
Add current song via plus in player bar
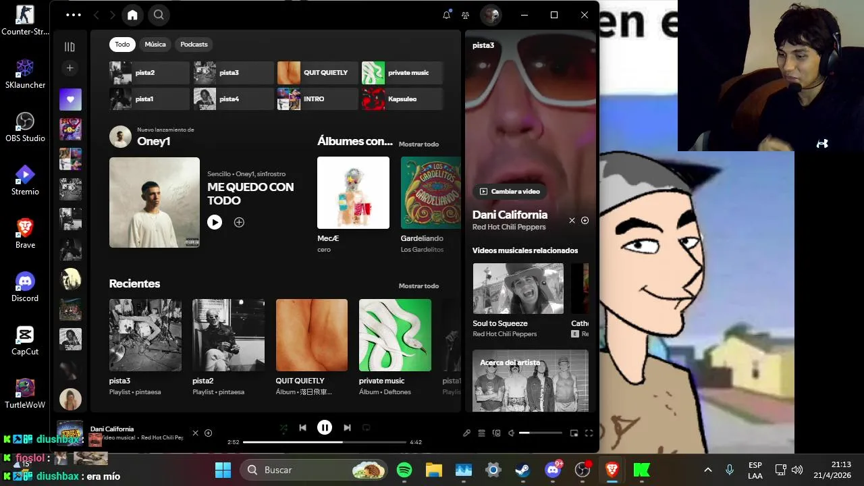[x=209, y=433]
